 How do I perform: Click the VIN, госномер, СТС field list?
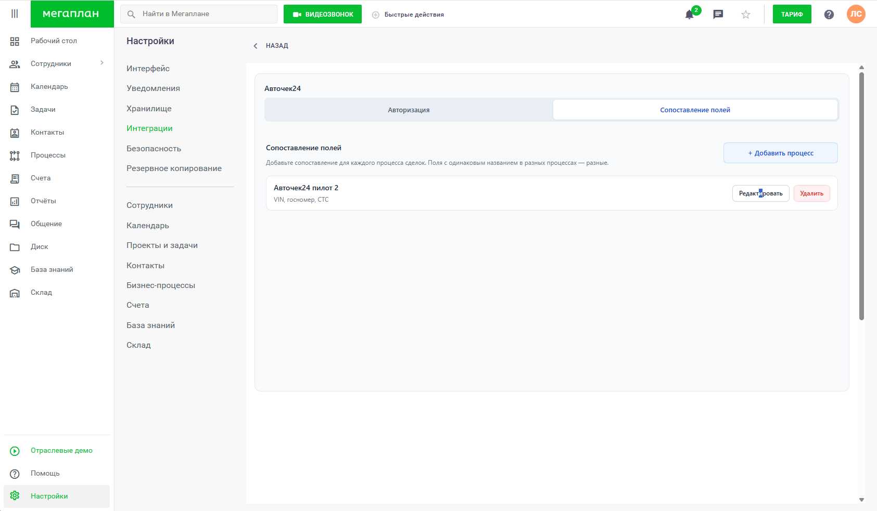[x=301, y=200]
